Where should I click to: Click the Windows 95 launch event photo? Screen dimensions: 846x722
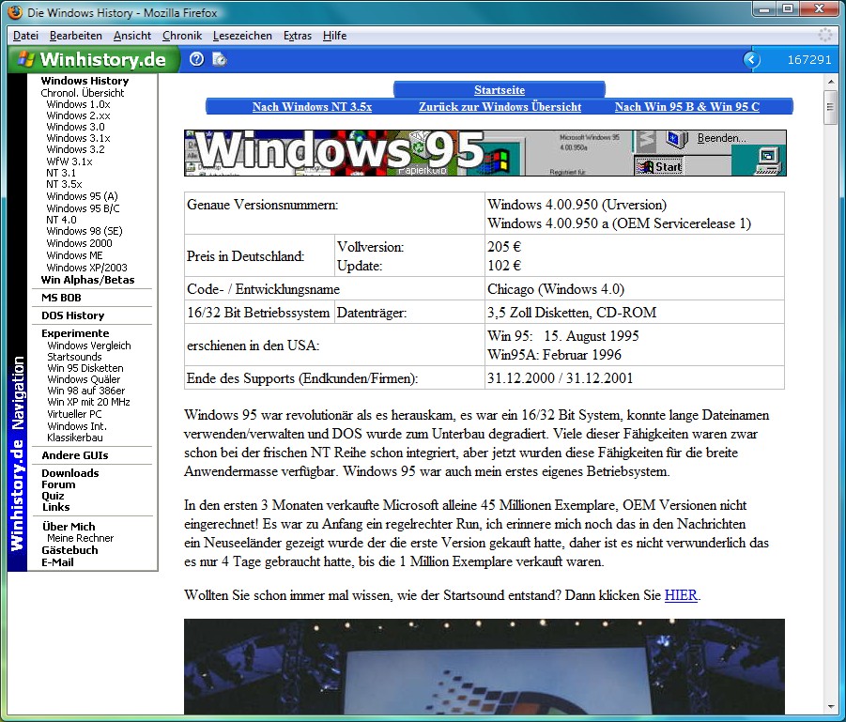click(x=484, y=667)
